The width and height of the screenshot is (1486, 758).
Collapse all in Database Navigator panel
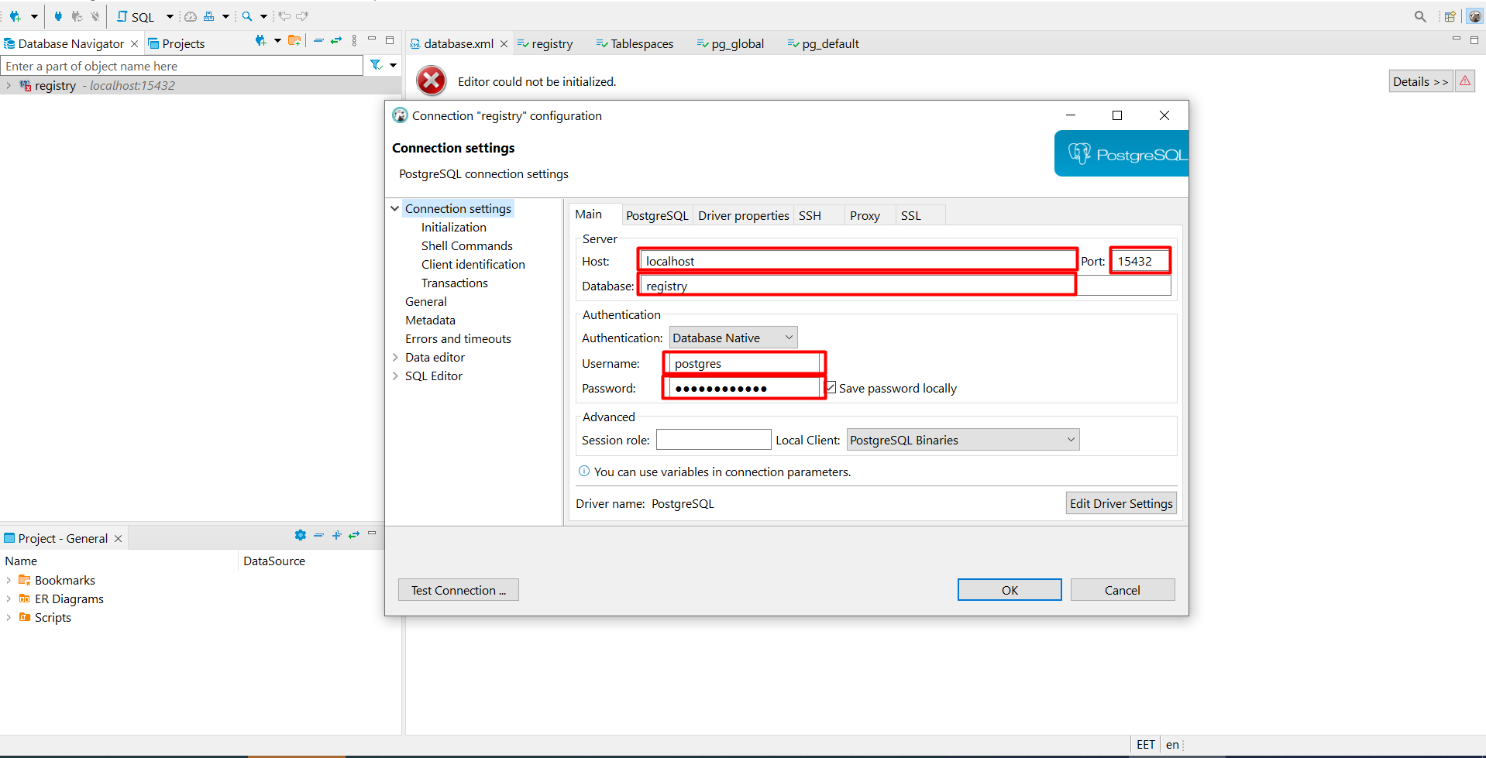coord(318,40)
